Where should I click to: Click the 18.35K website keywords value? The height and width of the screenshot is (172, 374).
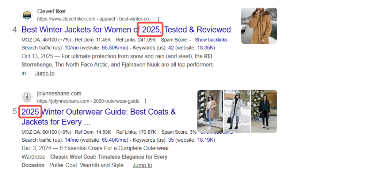(x=206, y=48)
